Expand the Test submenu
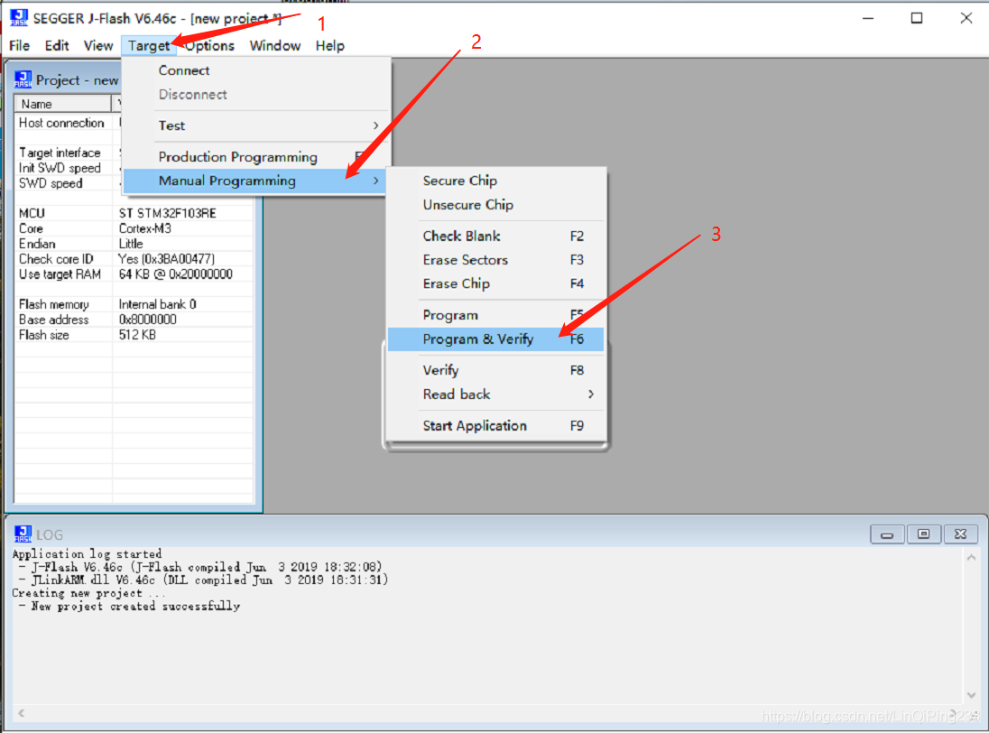The image size is (989, 733). coord(255,125)
